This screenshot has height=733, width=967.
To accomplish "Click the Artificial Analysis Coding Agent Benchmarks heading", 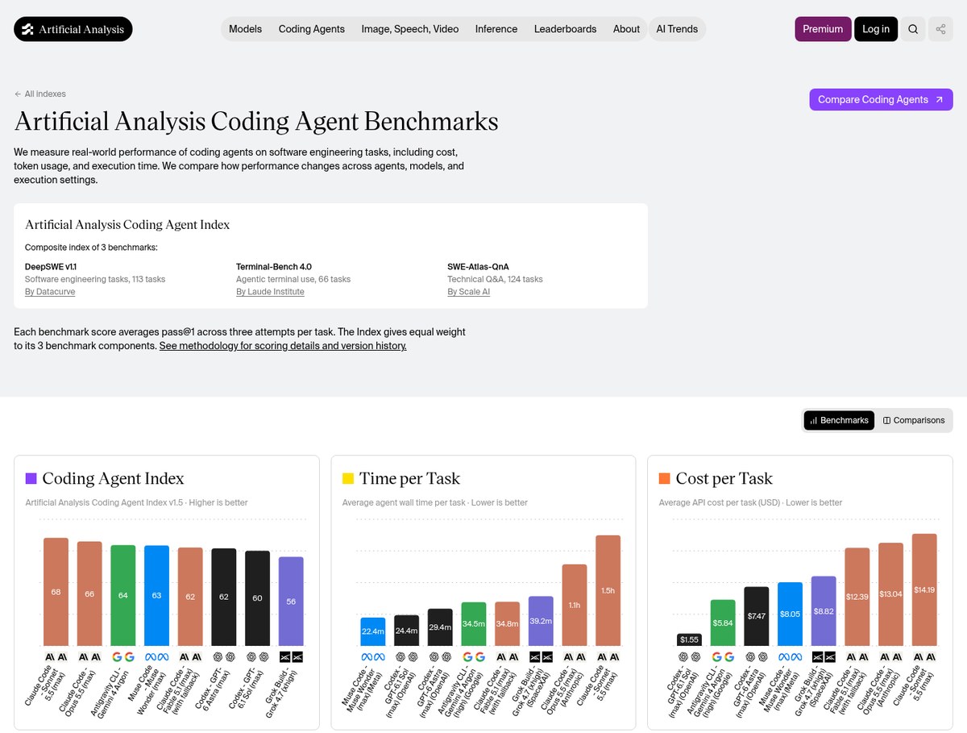I will (x=256, y=122).
